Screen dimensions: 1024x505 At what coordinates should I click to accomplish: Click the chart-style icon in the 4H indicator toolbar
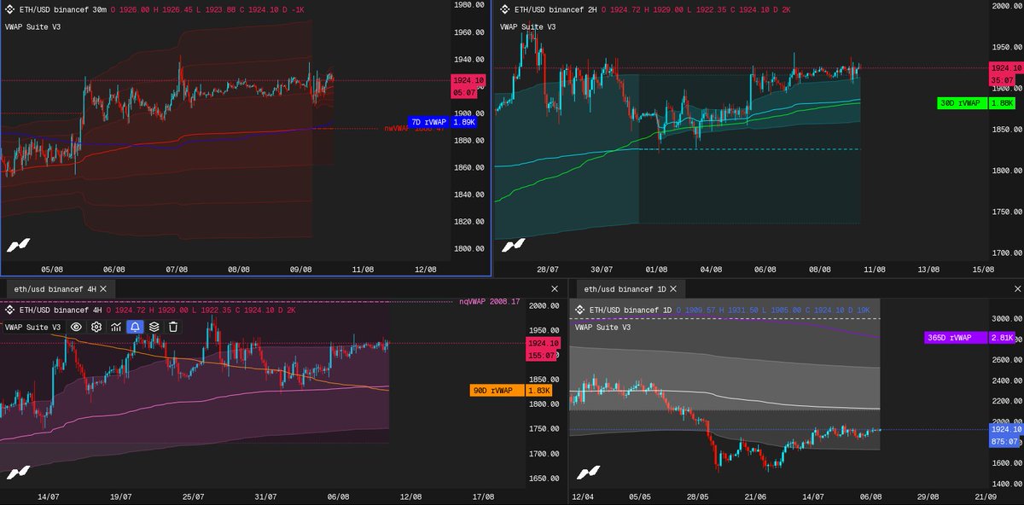116,327
